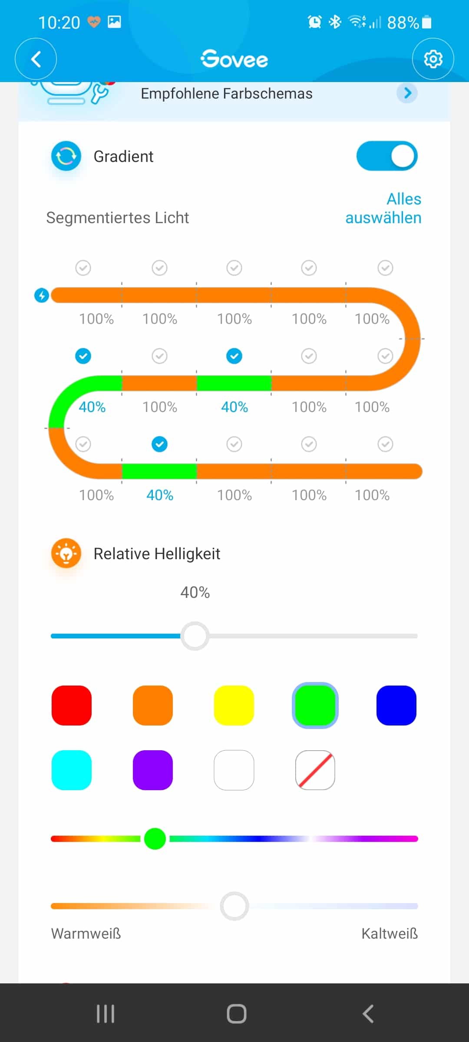Pick the blue color swatch
This screenshot has width=469, height=1042.
coord(396,706)
